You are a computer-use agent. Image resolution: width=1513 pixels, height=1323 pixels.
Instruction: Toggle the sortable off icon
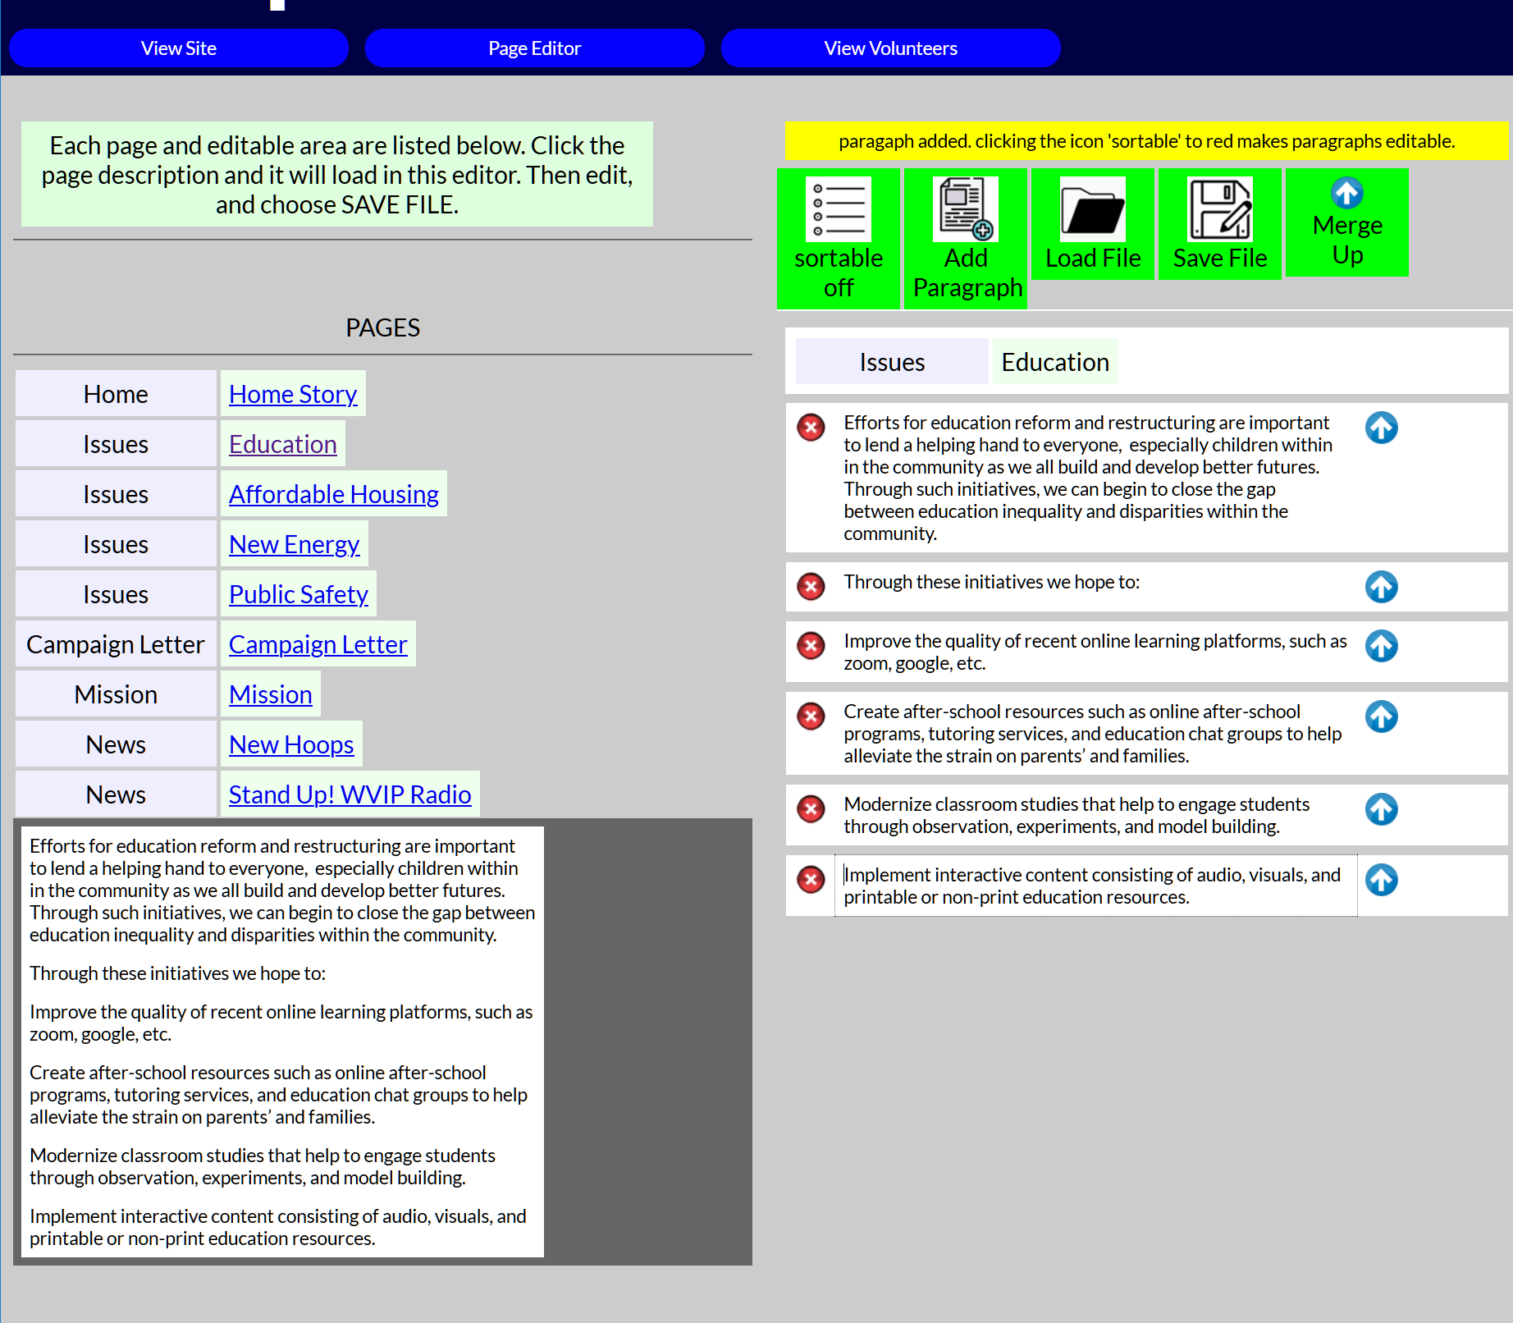pyautogui.click(x=838, y=209)
